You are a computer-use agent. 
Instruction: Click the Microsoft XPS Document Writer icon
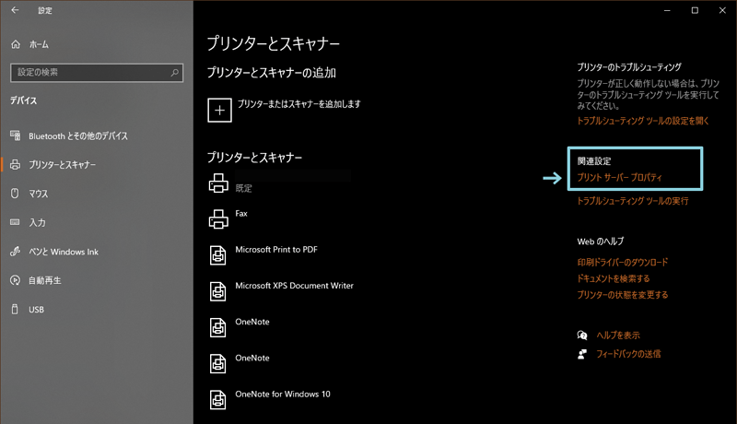click(218, 290)
